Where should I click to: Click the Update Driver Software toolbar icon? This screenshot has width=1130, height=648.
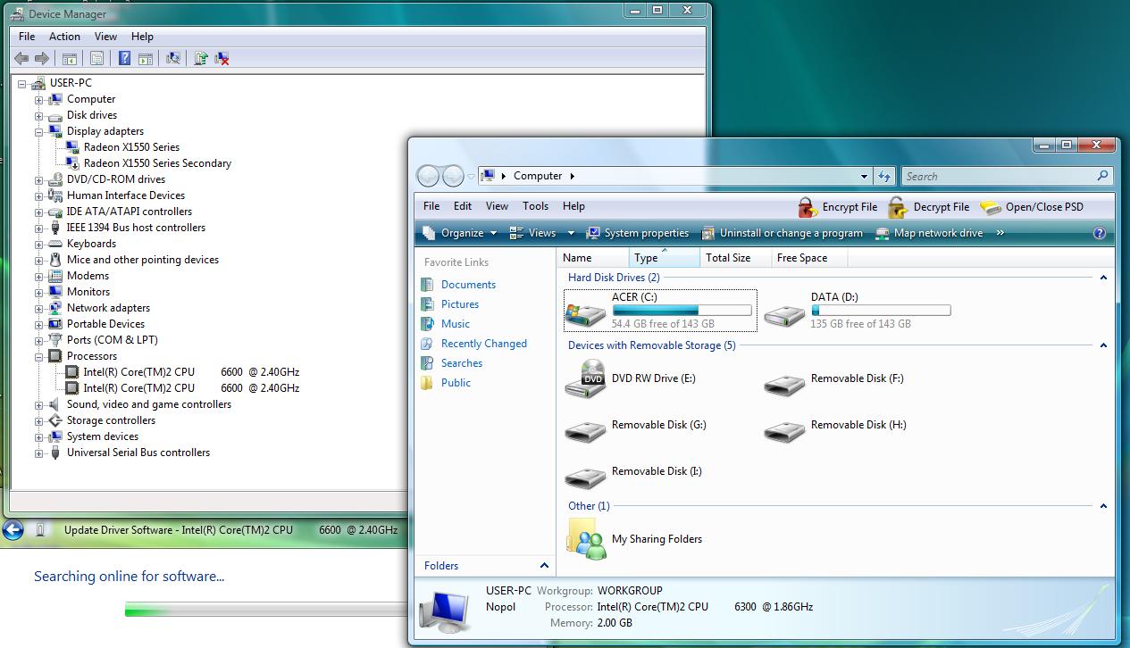coord(201,59)
